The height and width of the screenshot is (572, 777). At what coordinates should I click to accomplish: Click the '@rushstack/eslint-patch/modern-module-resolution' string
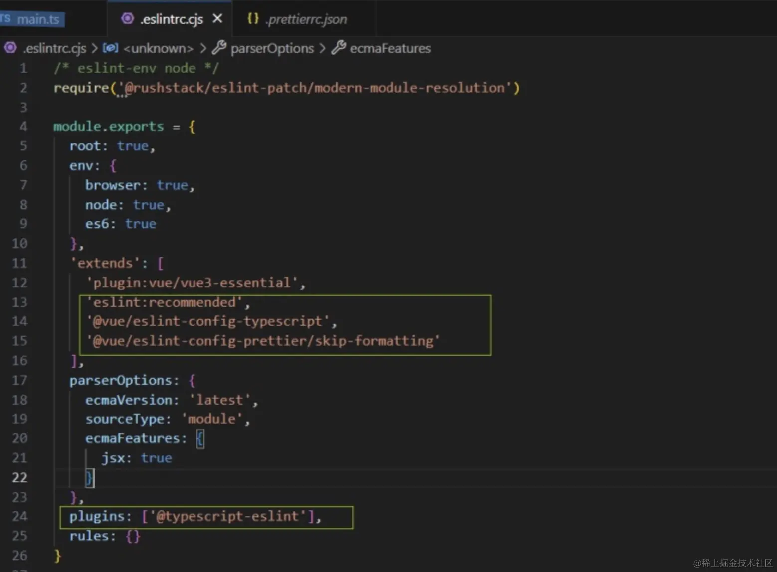coord(315,88)
